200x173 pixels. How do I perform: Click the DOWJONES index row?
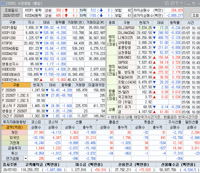tap(159, 57)
